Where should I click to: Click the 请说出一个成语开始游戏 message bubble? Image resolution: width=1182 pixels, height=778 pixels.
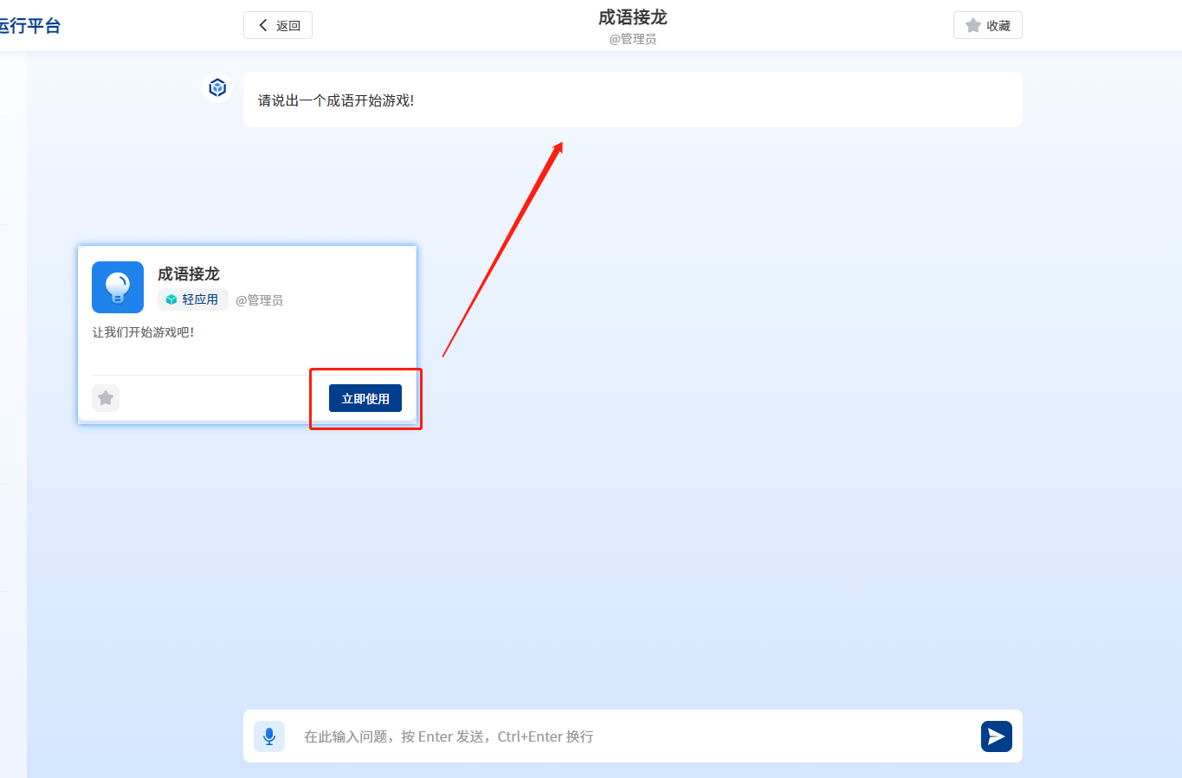(632, 100)
